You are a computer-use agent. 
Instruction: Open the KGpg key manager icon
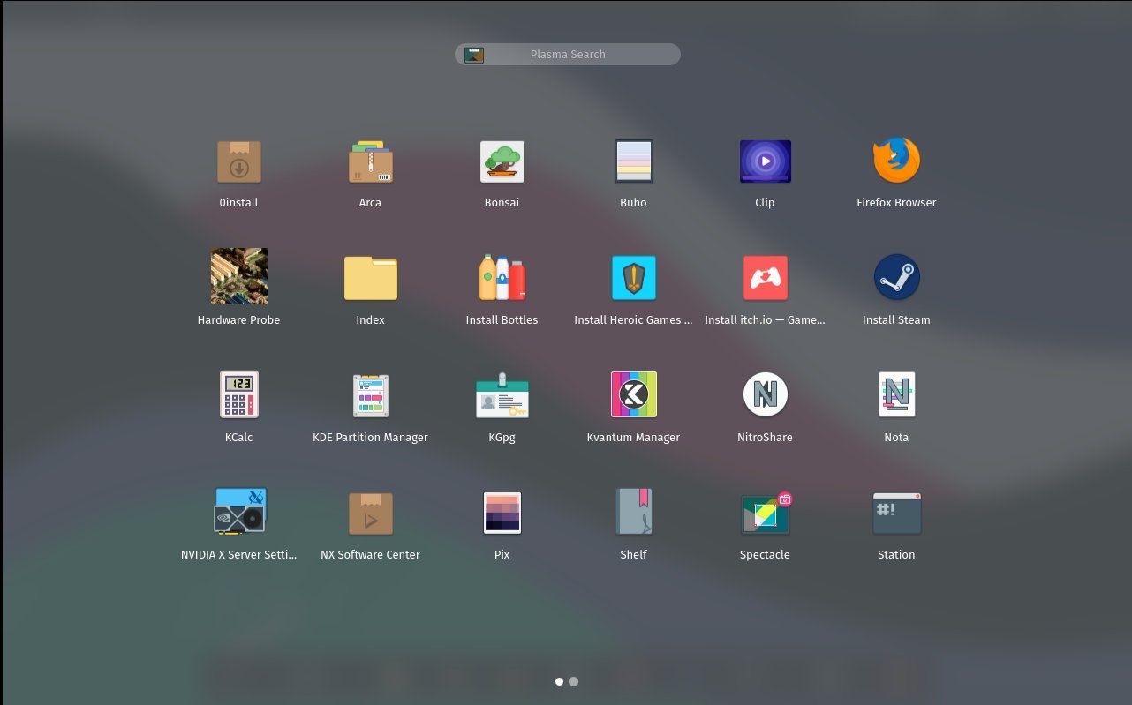(x=502, y=394)
